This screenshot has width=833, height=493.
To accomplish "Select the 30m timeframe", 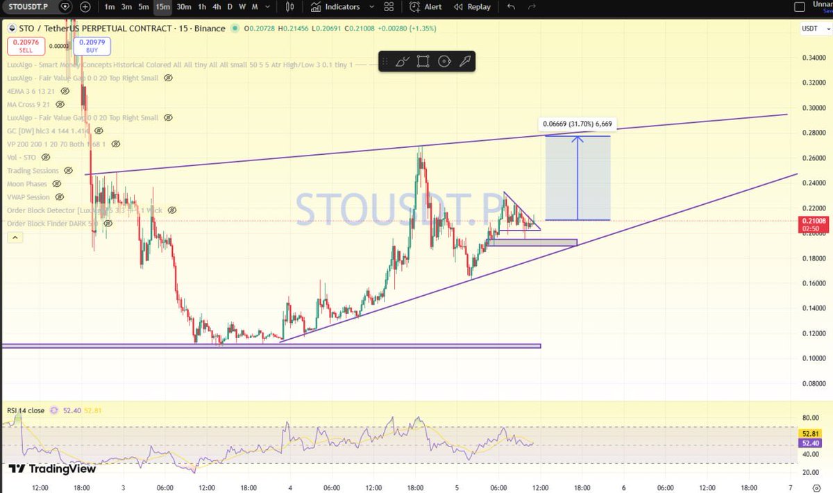I will click(183, 6).
